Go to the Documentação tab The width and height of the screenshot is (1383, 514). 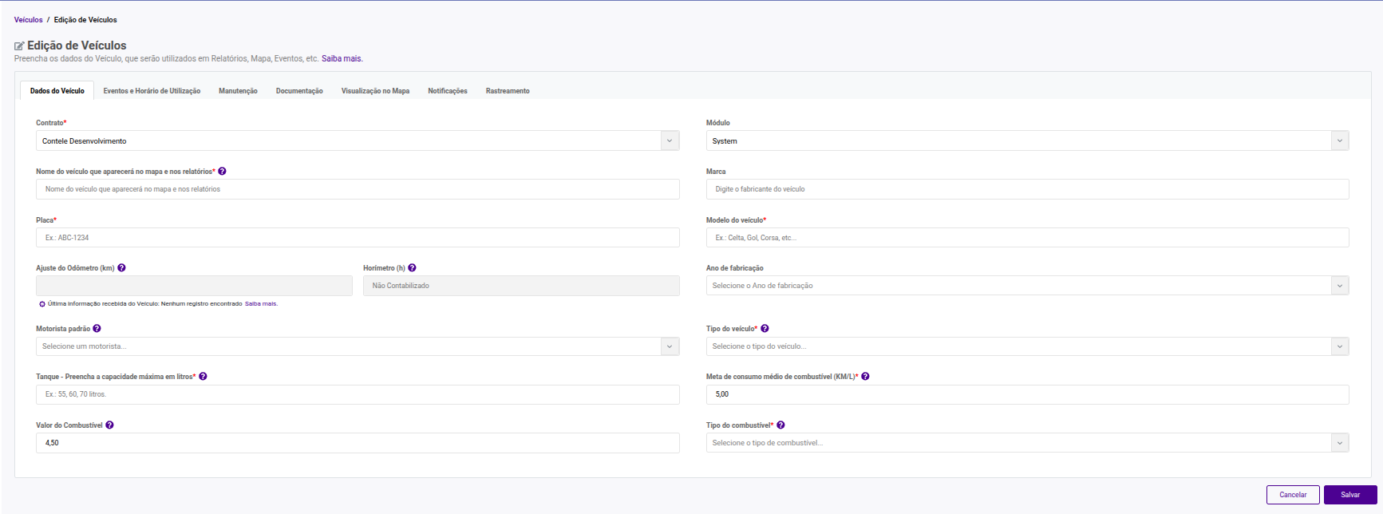[x=299, y=91]
